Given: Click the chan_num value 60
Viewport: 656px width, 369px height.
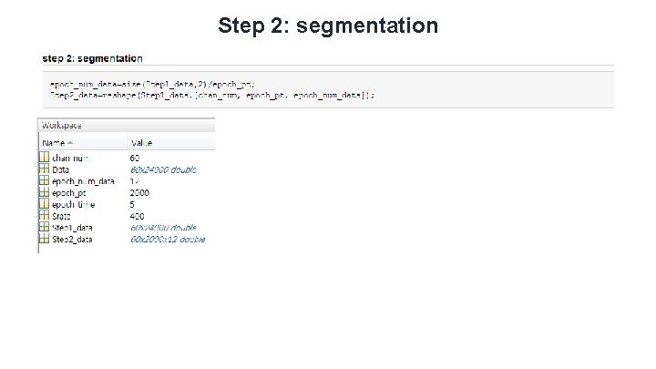Looking at the screenshot, I should pyautogui.click(x=134, y=159).
